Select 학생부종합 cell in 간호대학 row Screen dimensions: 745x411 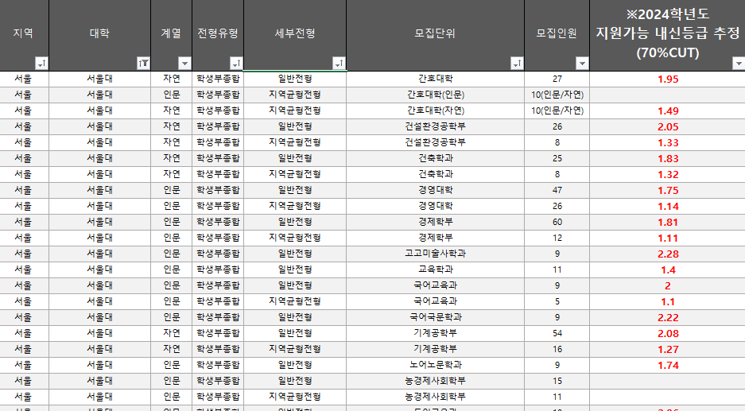(x=218, y=79)
